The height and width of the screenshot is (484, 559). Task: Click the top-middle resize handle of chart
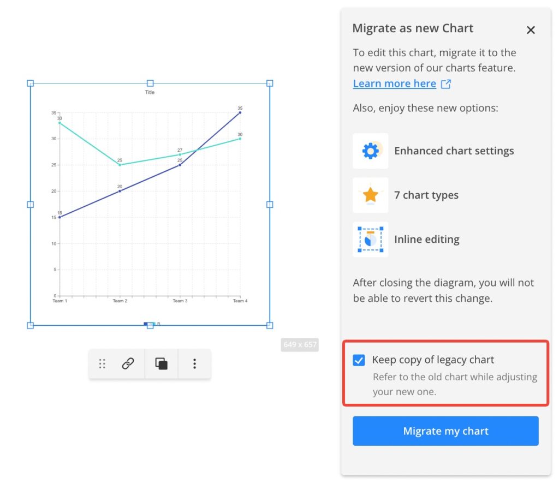[150, 83]
